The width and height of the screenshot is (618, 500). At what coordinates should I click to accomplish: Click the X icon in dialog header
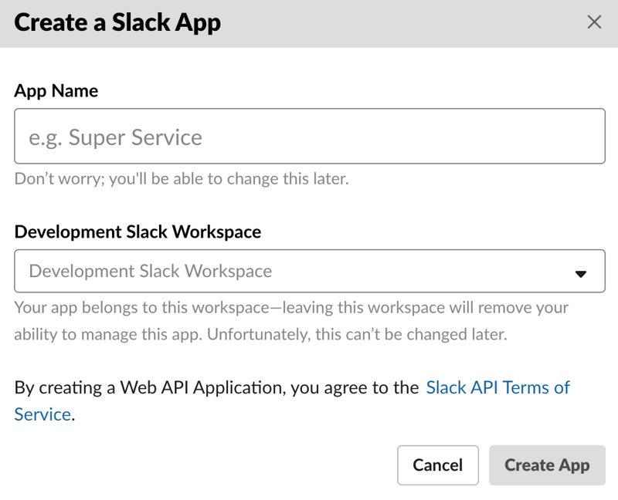pos(594,22)
